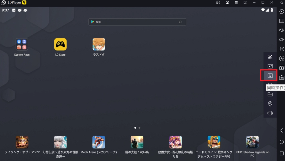Select the first home page dot
The height and width of the screenshot is (161, 285).
[x=135, y=128]
